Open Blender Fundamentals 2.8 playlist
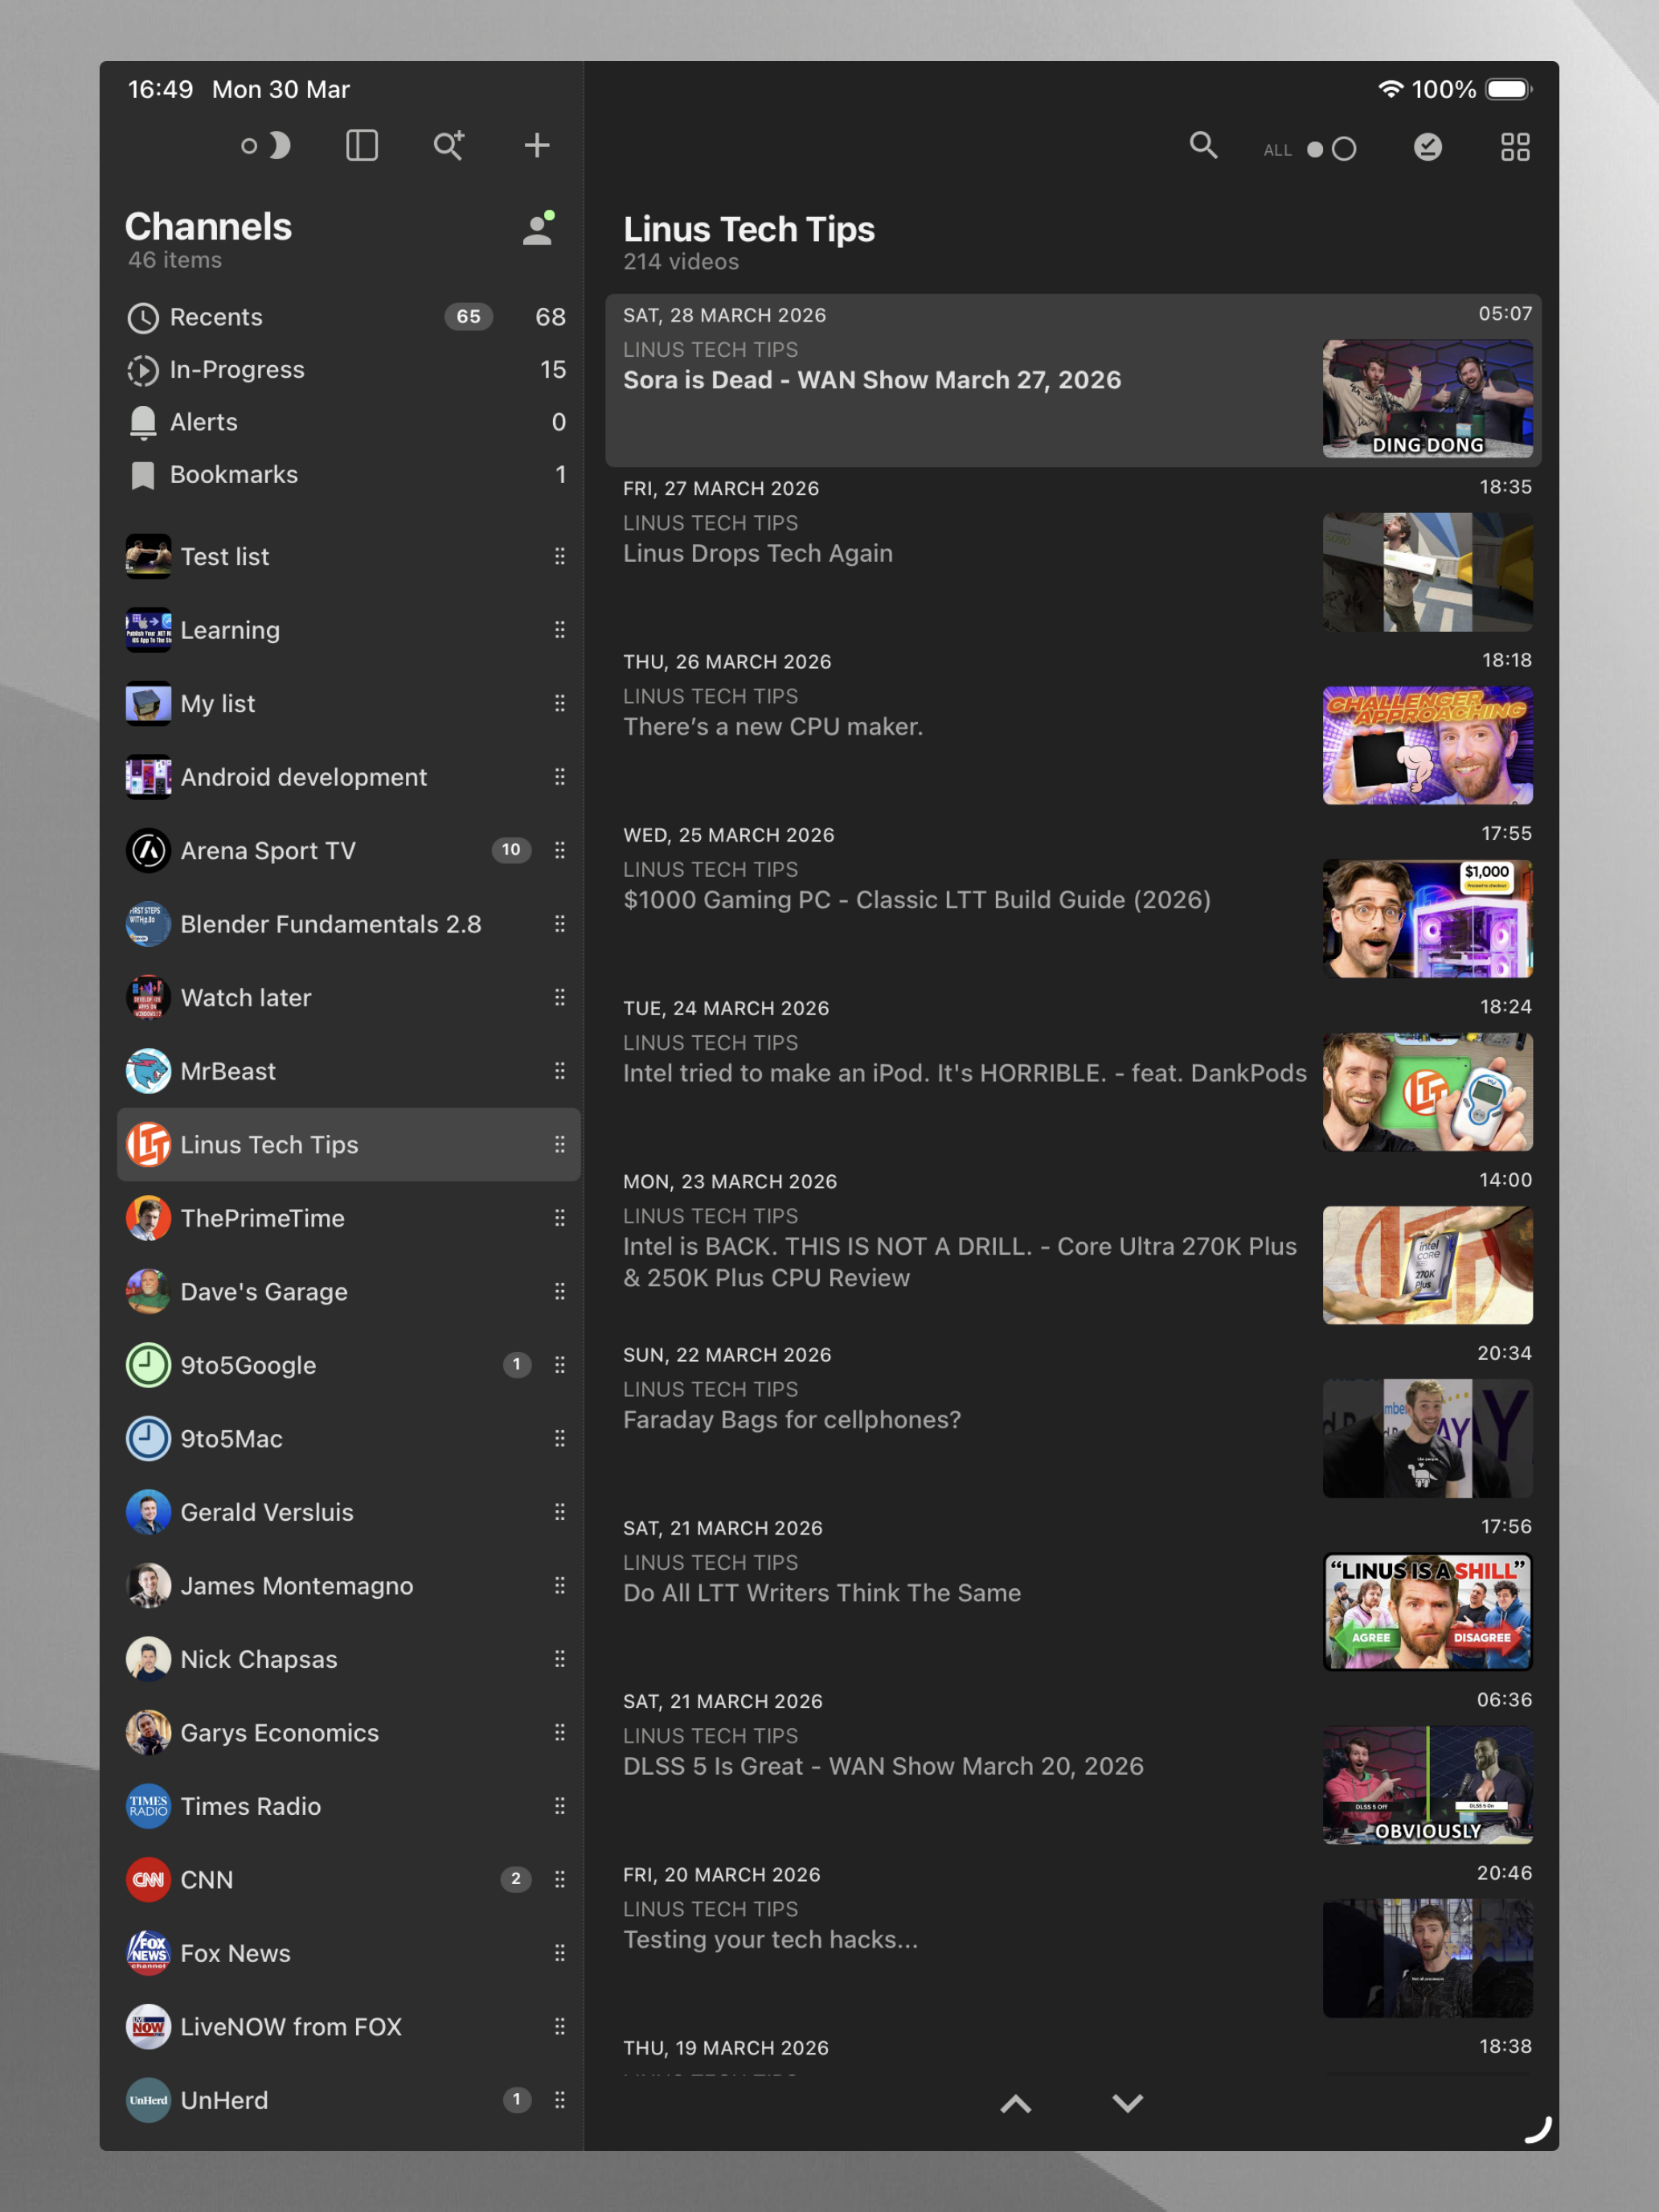 click(x=349, y=924)
